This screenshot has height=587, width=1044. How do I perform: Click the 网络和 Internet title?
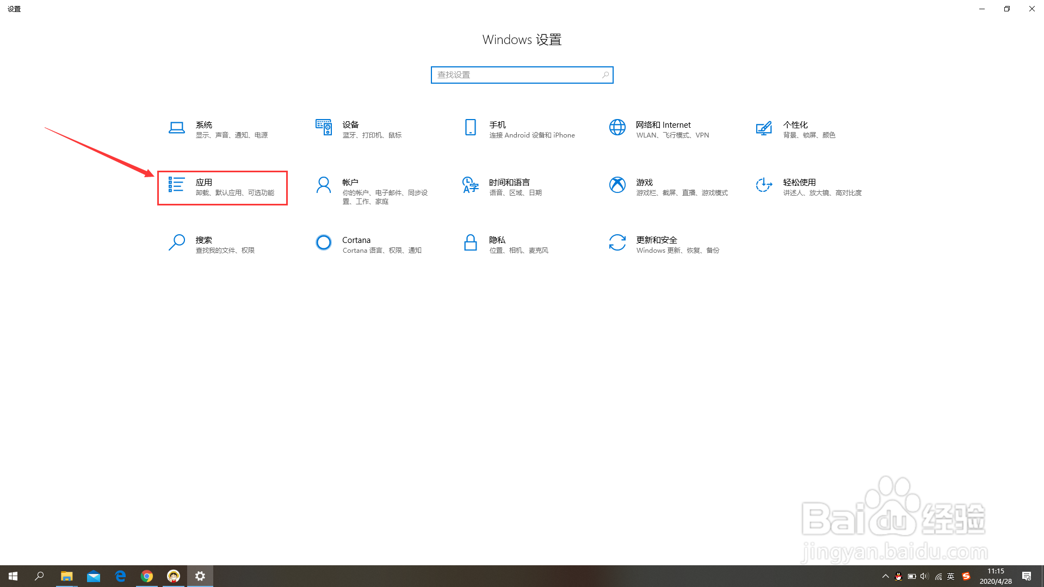(x=664, y=125)
